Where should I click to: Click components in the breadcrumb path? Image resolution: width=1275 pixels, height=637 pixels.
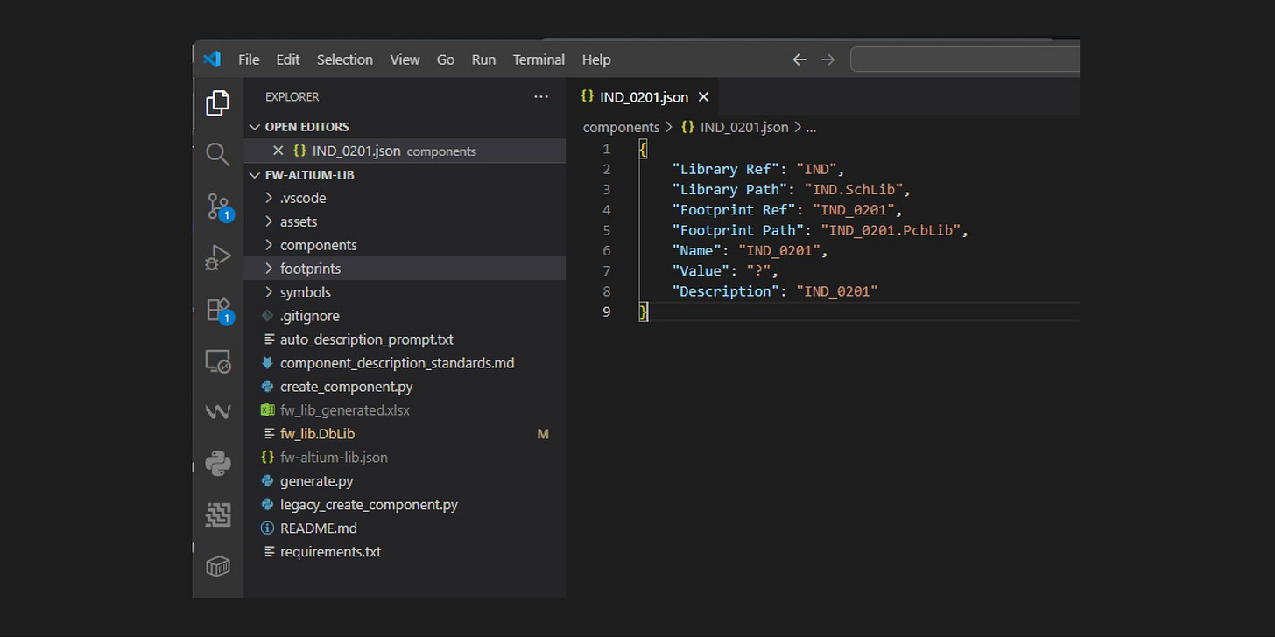[x=621, y=127]
